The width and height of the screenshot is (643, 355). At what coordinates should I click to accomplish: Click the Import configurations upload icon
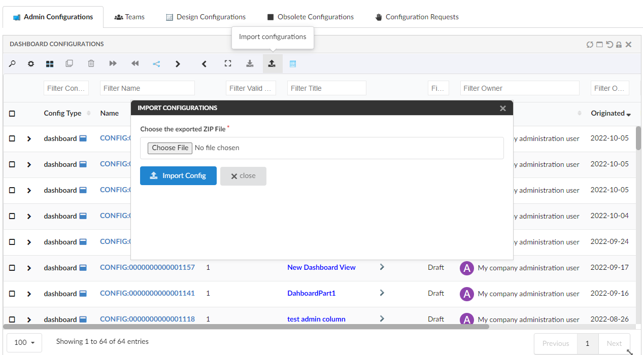click(272, 64)
